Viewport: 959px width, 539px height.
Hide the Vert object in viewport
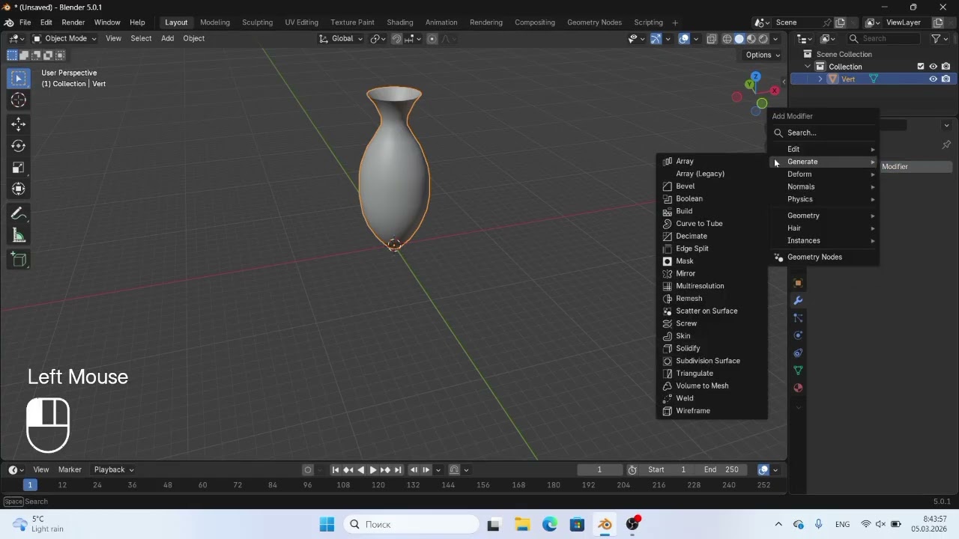[x=934, y=79]
